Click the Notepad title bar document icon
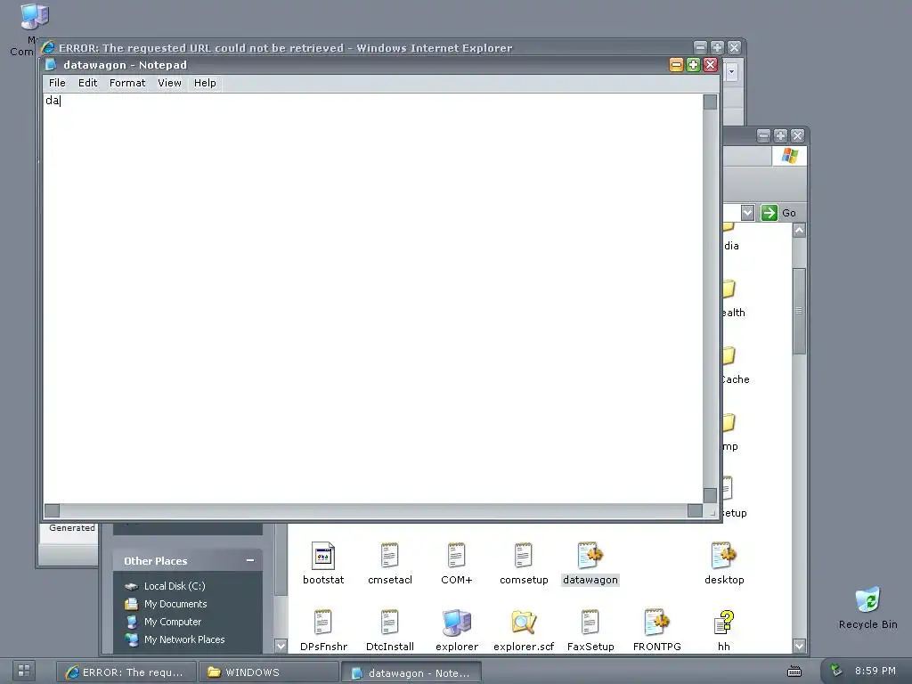912x684 pixels. [x=52, y=64]
